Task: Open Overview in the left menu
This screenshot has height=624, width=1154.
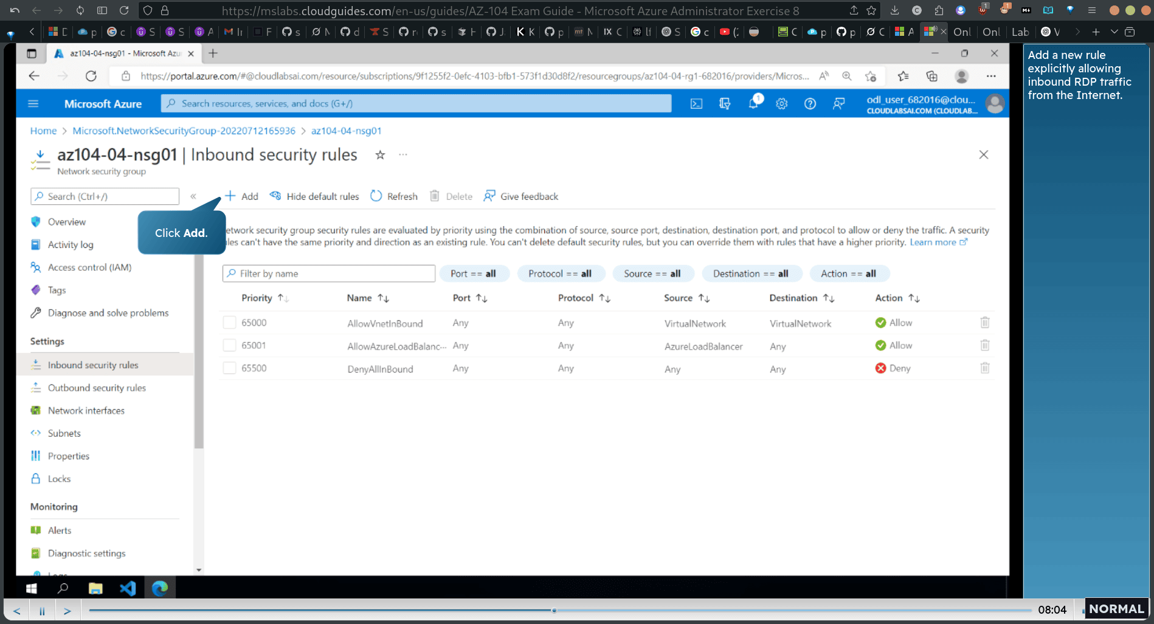Action: 67,222
